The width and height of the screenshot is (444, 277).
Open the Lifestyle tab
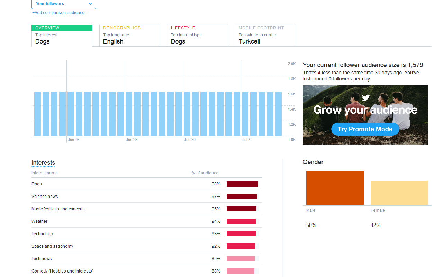point(198,36)
